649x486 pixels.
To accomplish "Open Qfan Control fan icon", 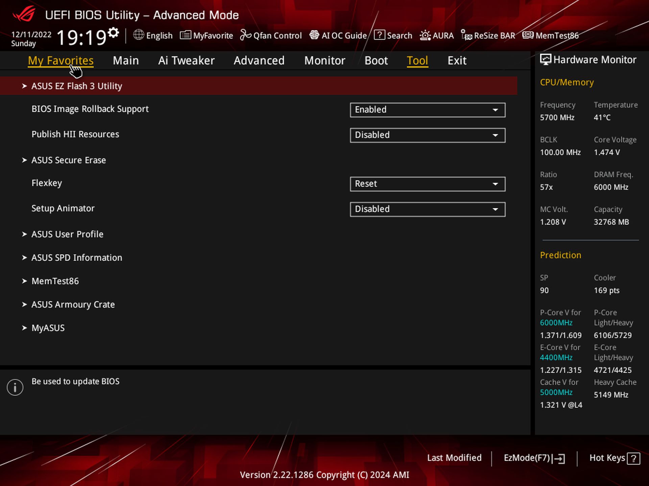I will (x=246, y=35).
